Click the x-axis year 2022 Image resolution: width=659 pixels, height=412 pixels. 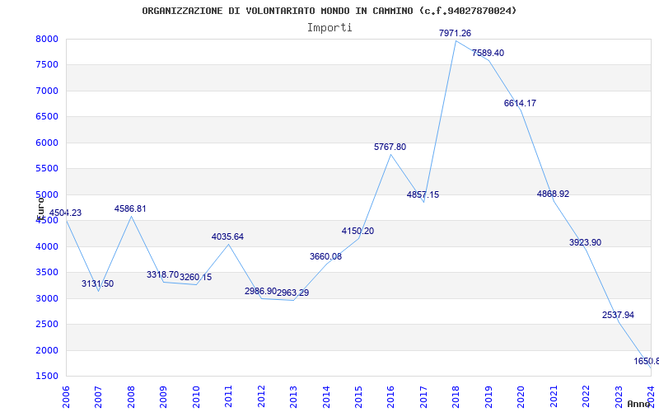(x=587, y=396)
